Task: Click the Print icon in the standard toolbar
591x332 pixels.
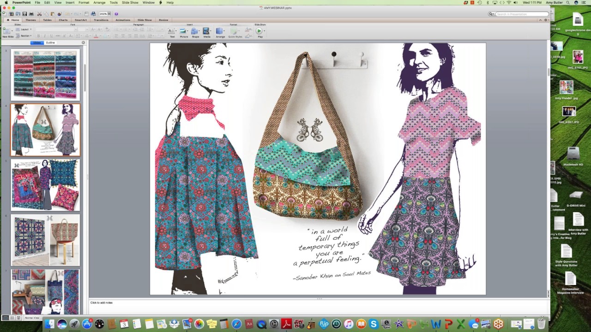Action: (30, 14)
